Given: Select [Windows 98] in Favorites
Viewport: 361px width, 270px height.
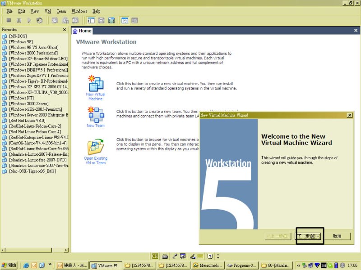Looking at the screenshot, I should [x=21, y=42].
